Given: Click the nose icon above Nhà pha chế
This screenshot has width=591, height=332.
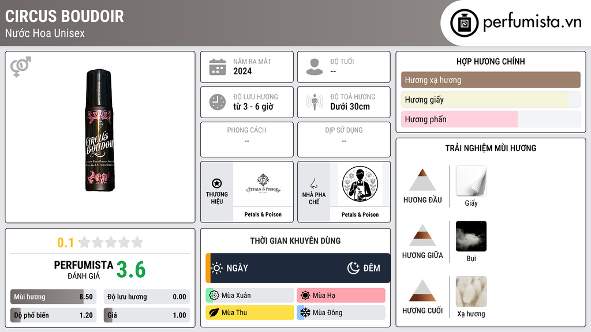Looking at the screenshot, I should point(313,183).
